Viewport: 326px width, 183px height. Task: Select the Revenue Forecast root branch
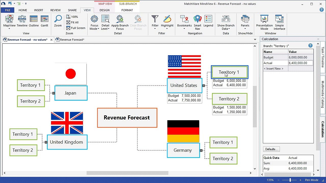tap(127, 118)
